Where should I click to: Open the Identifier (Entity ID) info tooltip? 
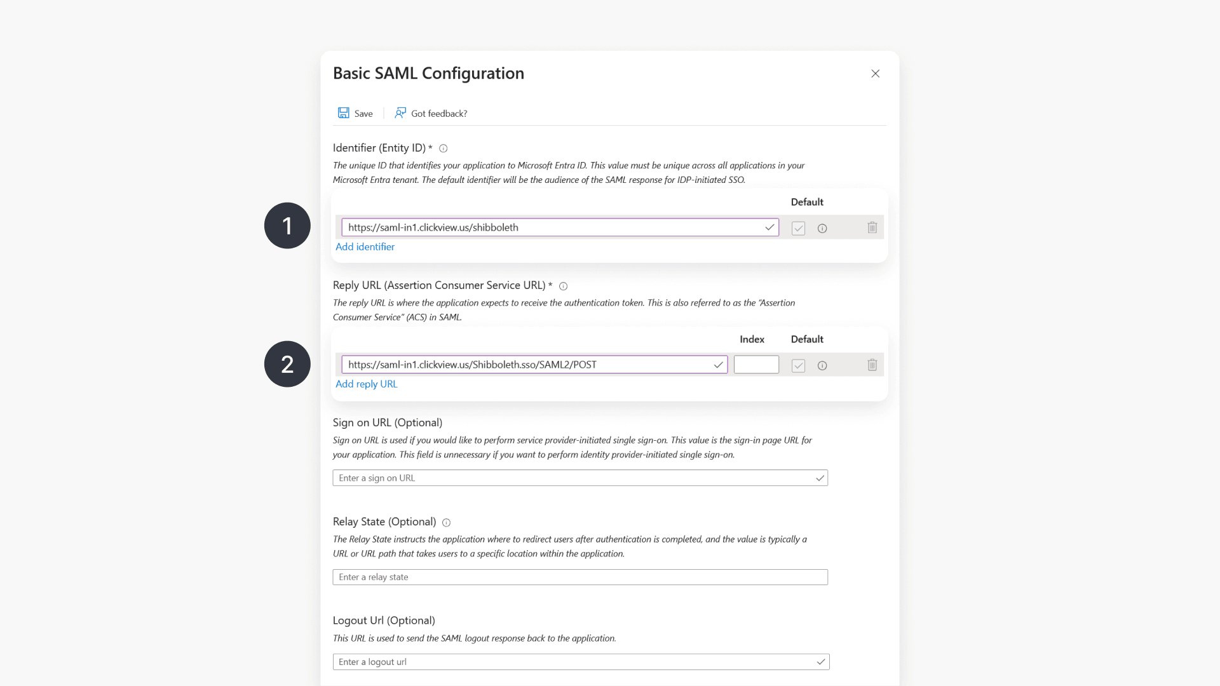(x=443, y=148)
